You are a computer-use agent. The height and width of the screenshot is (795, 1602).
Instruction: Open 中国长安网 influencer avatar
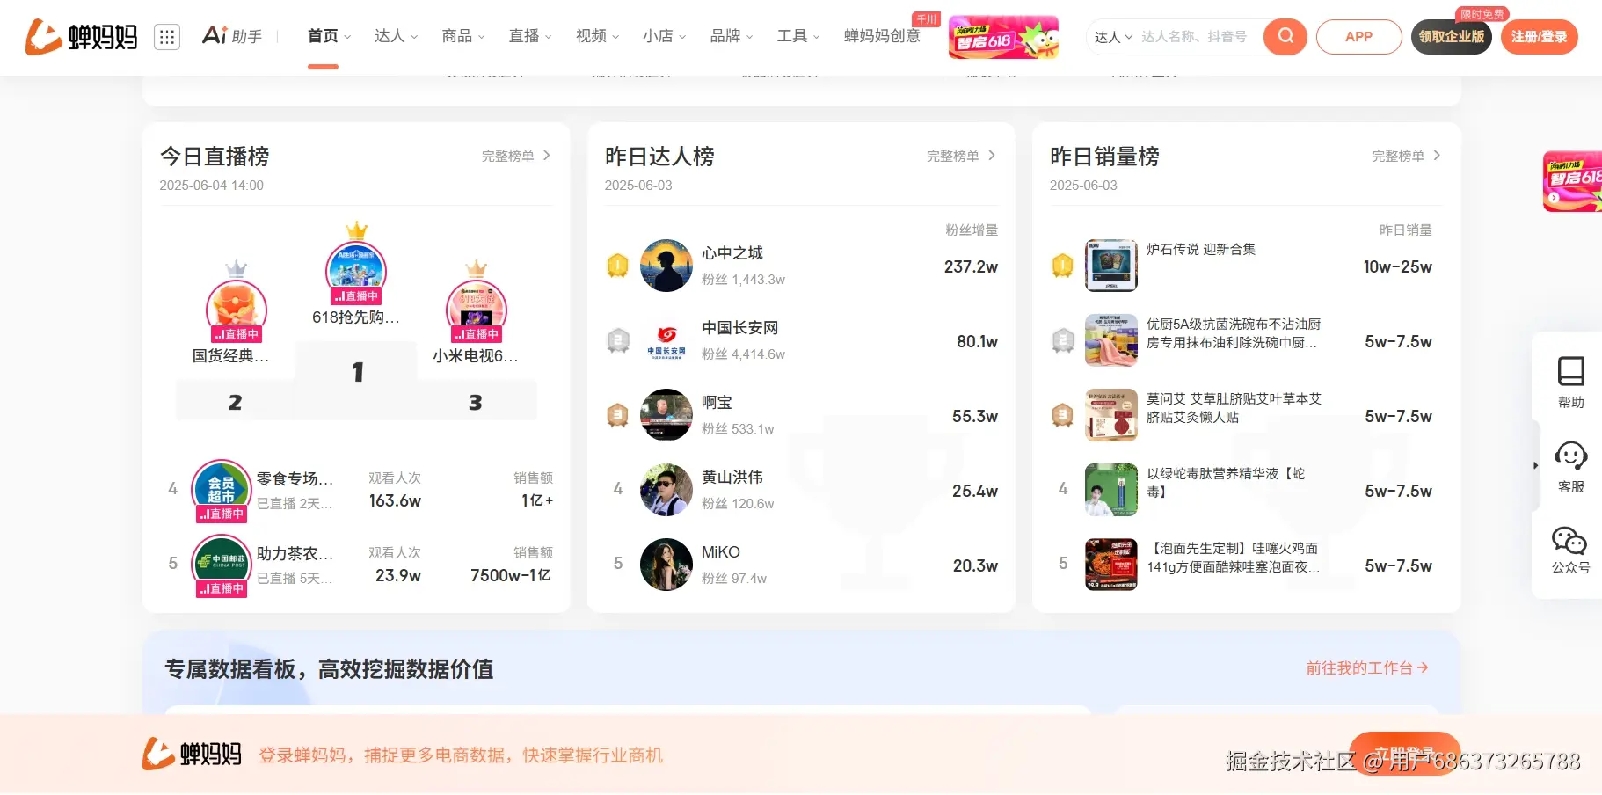tap(666, 340)
